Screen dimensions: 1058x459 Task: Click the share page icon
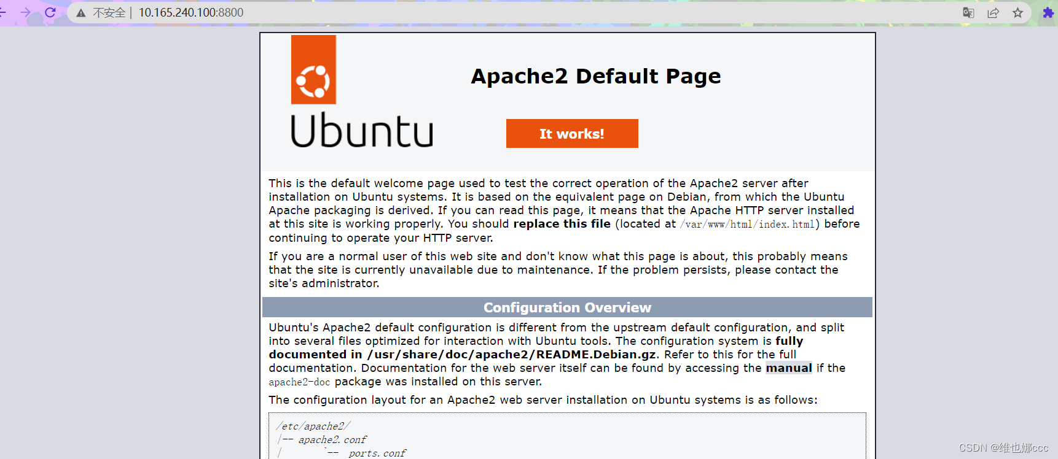click(x=993, y=12)
